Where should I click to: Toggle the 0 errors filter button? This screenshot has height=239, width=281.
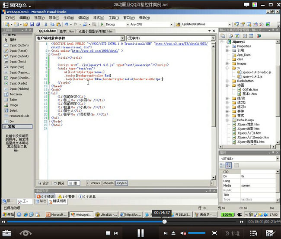[45, 196]
